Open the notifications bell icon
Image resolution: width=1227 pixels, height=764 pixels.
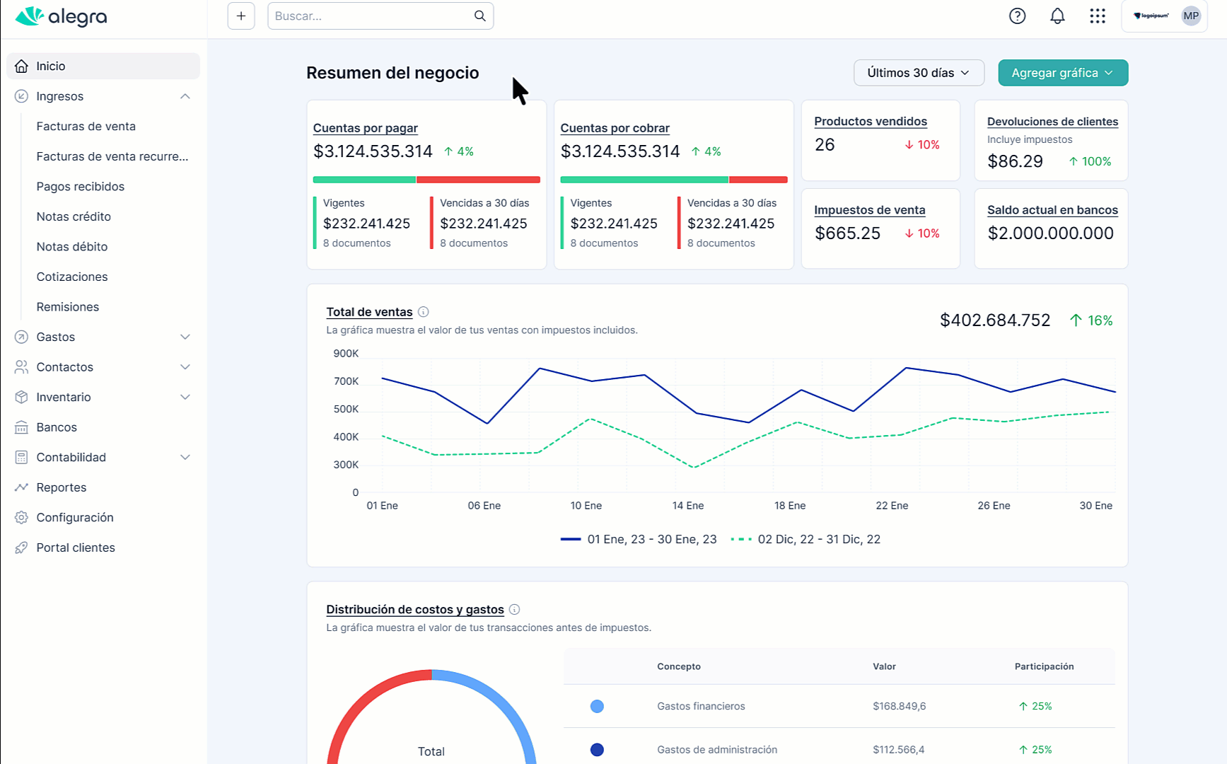(1057, 16)
